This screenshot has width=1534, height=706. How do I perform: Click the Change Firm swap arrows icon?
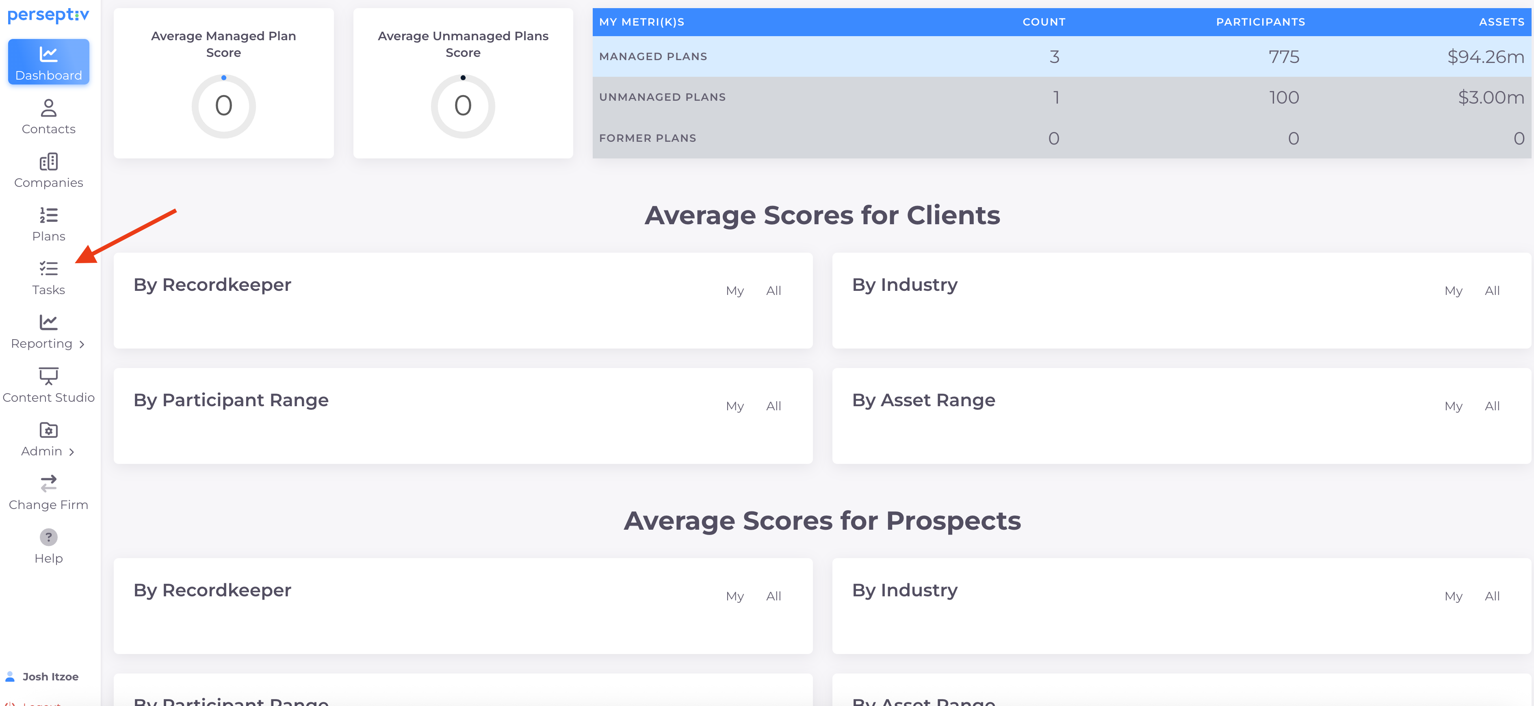pos(48,483)
